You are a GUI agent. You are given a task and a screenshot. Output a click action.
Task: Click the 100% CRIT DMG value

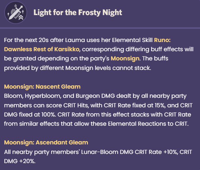[x=48, y=115]
